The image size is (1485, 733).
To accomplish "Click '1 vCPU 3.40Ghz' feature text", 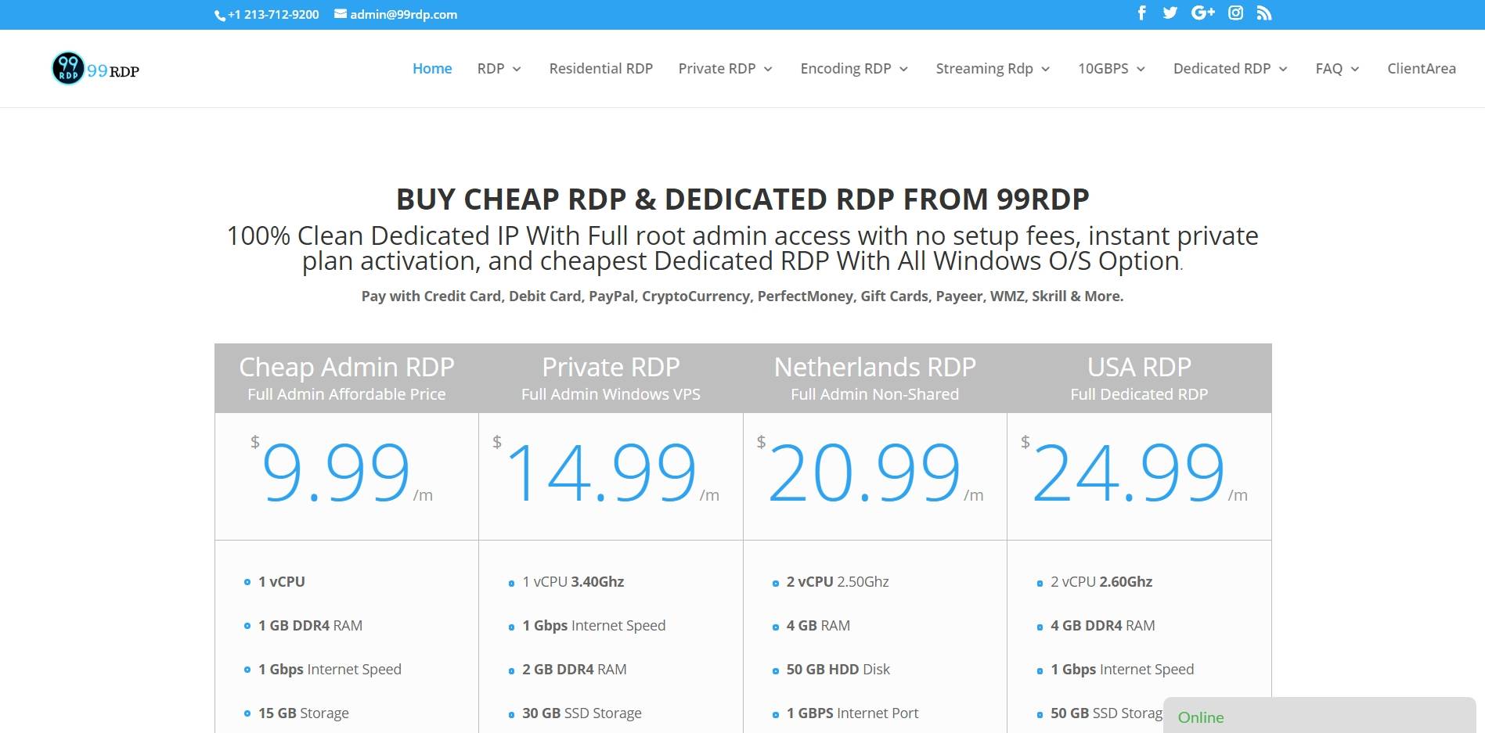I will coord(573,581).
